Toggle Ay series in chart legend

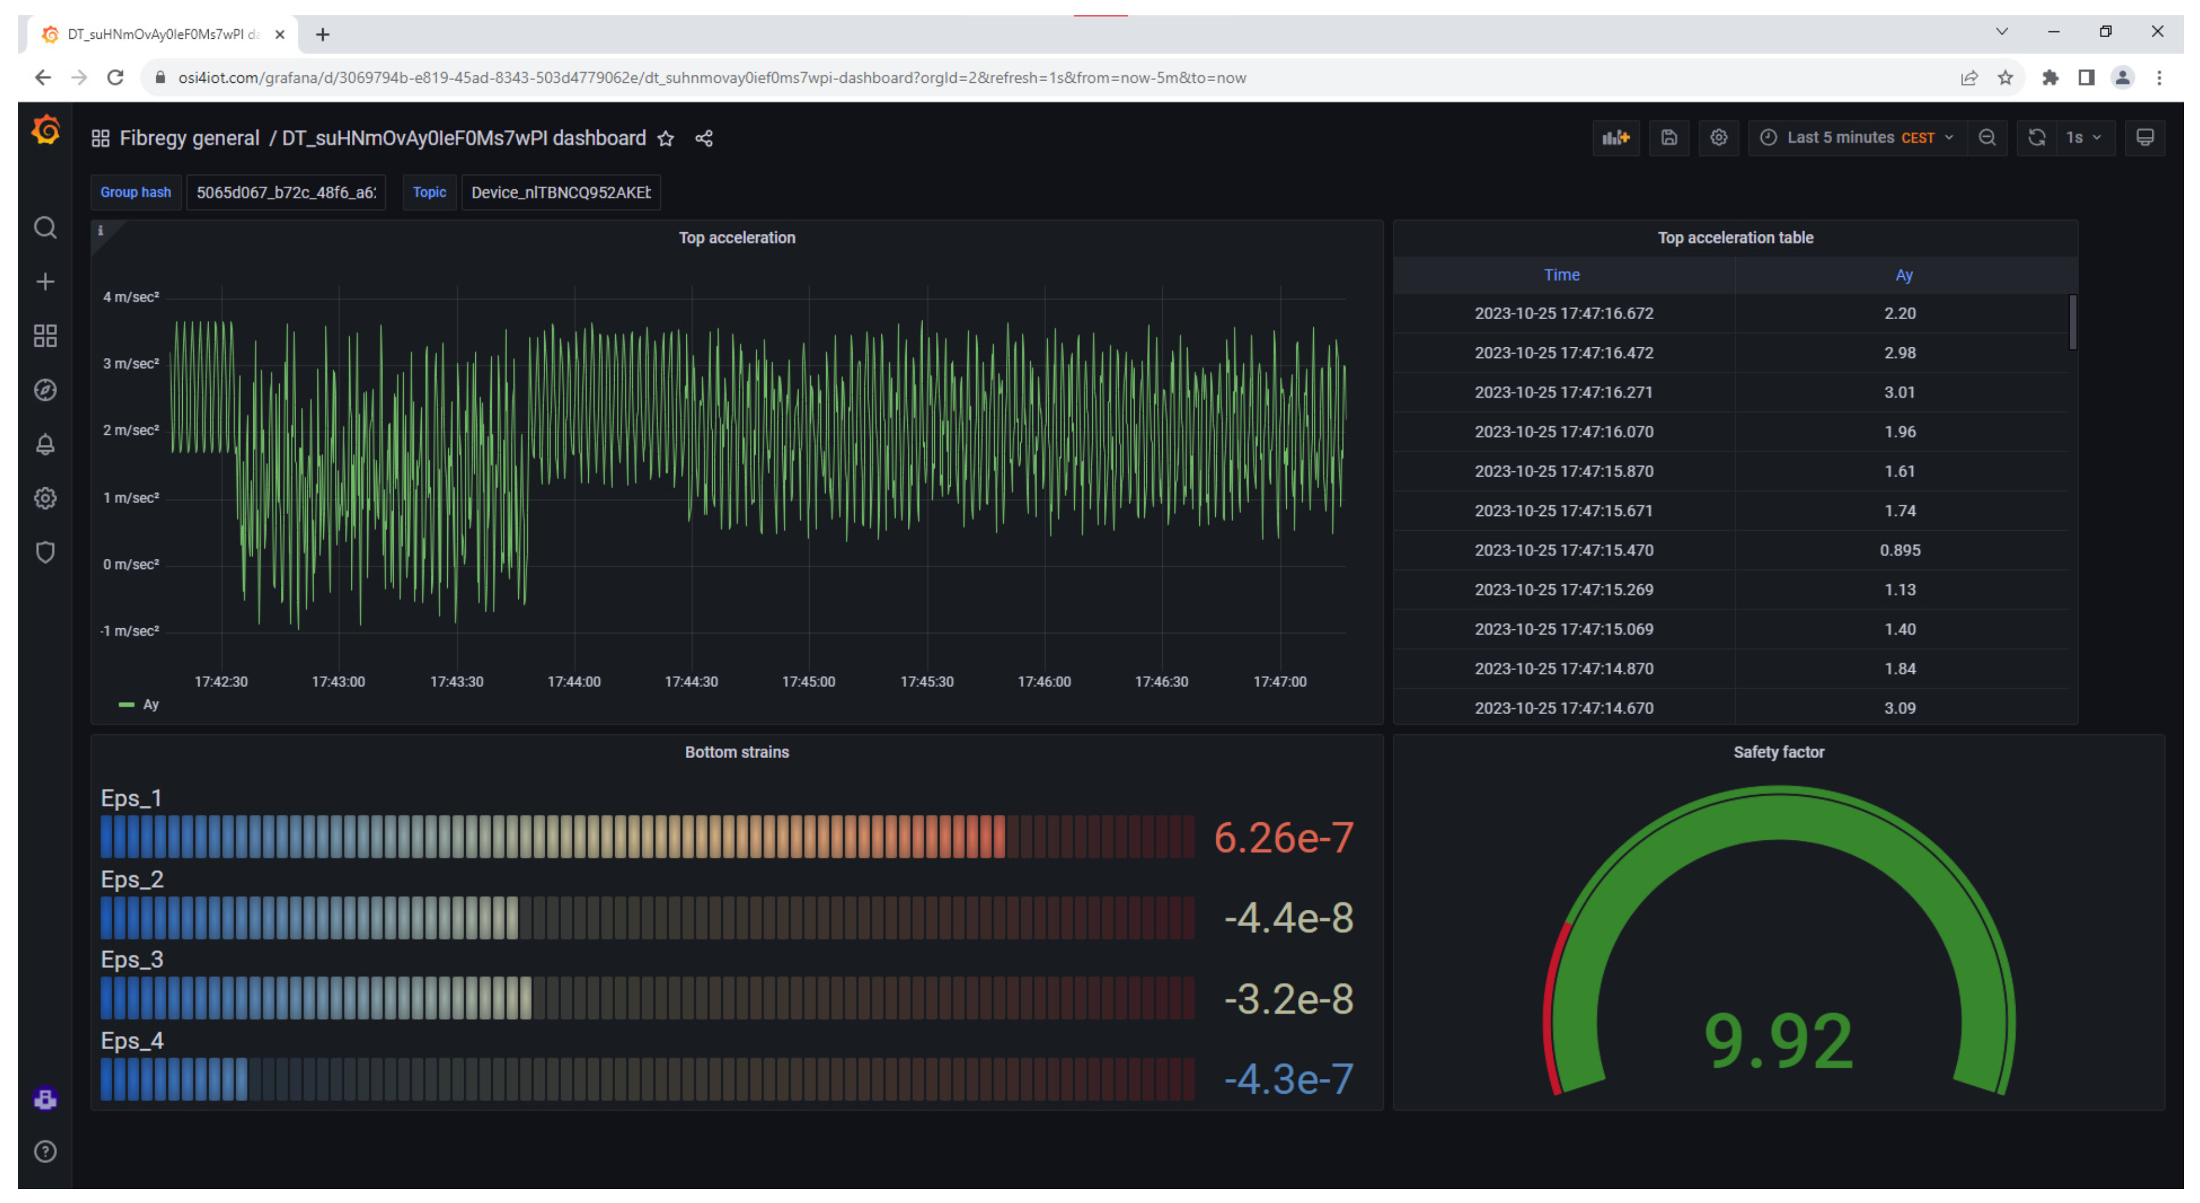pos(150,705)
